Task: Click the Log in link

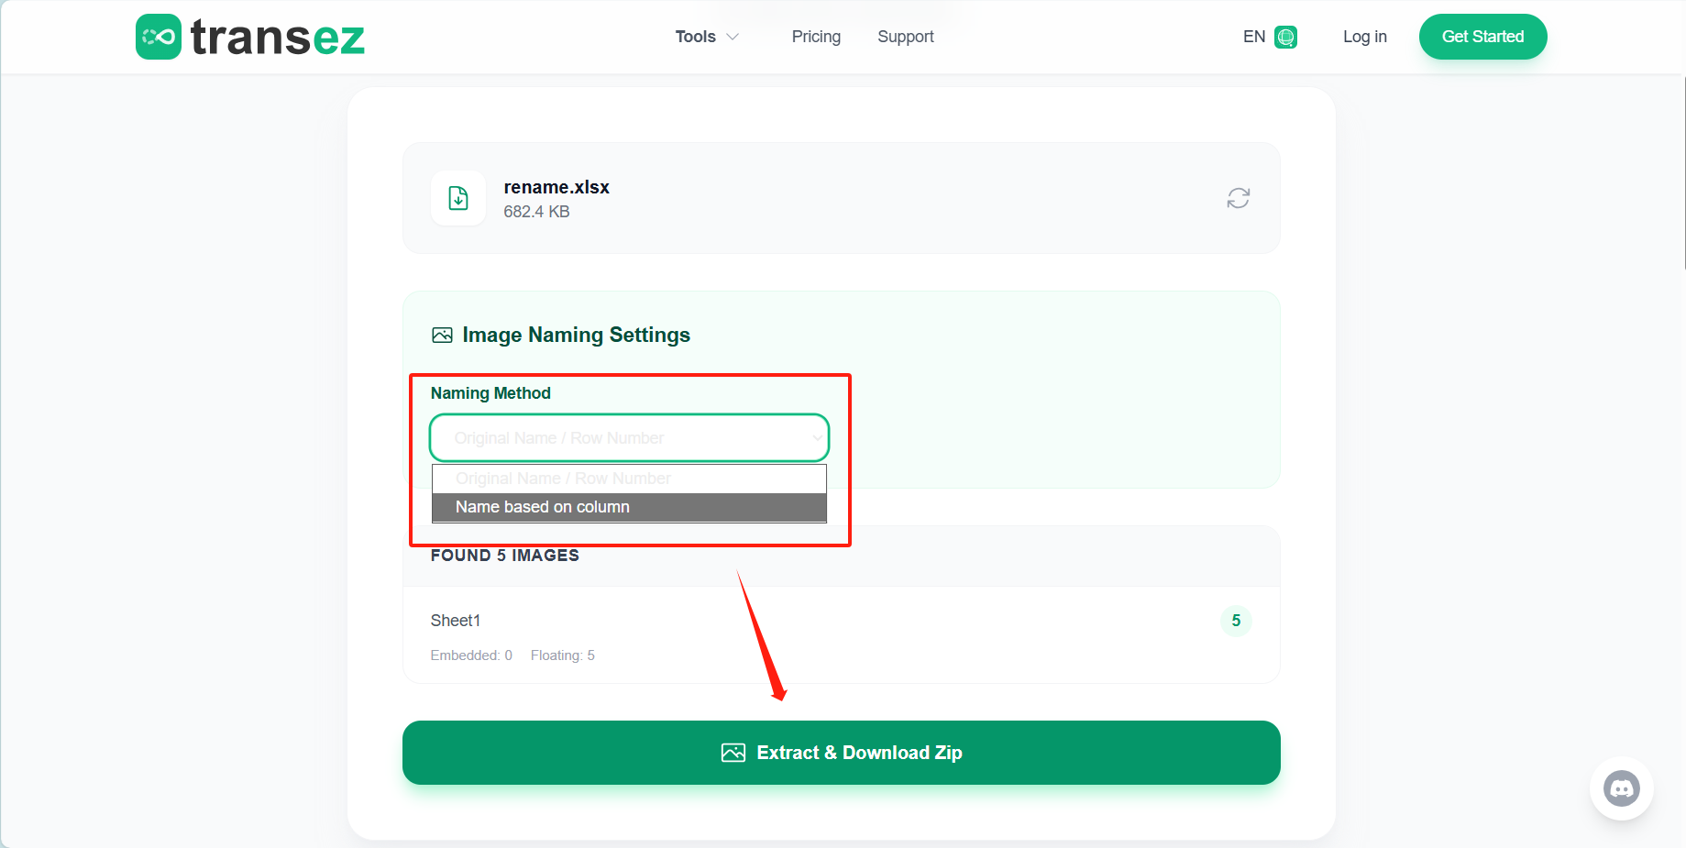Action: pyautogui.click(x=1364, y=37)
